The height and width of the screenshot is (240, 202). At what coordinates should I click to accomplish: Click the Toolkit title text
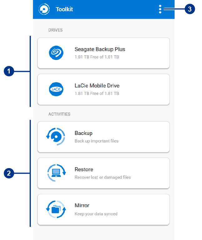tap(64, 9)
